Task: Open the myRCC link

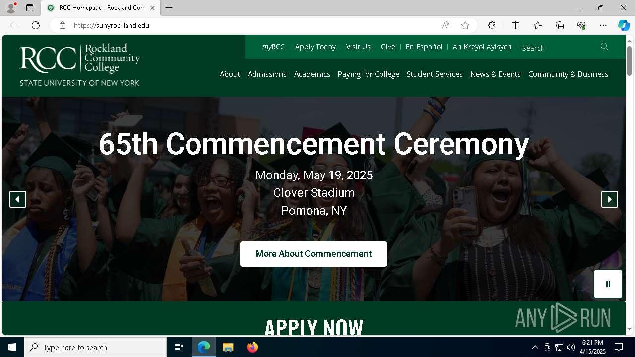Action: 273,47
